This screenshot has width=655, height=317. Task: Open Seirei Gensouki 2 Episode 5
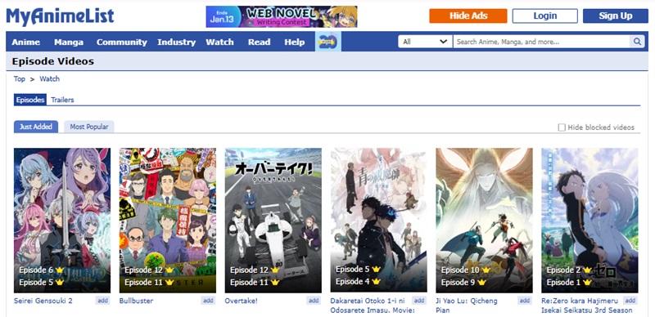tap(36, 283)
